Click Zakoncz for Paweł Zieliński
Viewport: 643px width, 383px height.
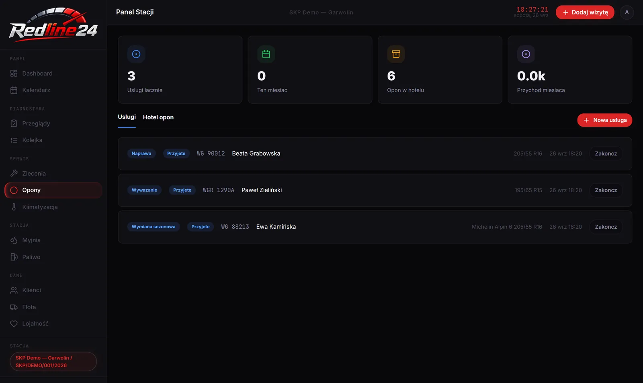[606, 190]
